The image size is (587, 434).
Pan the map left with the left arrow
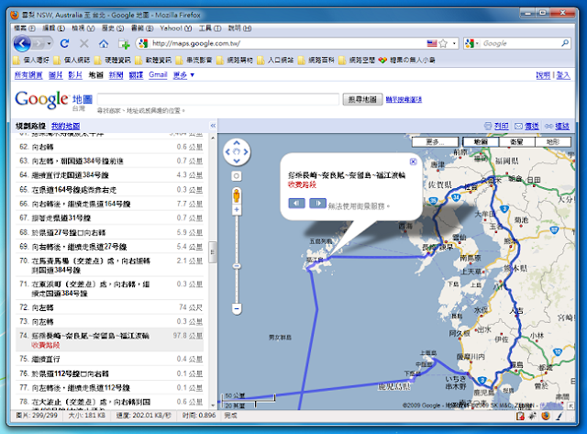(x=227, y=152)
